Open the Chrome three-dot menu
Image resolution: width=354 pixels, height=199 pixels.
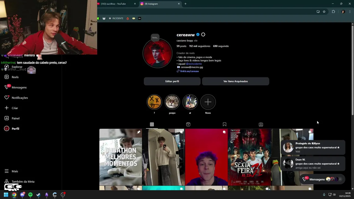pos(350,12)
